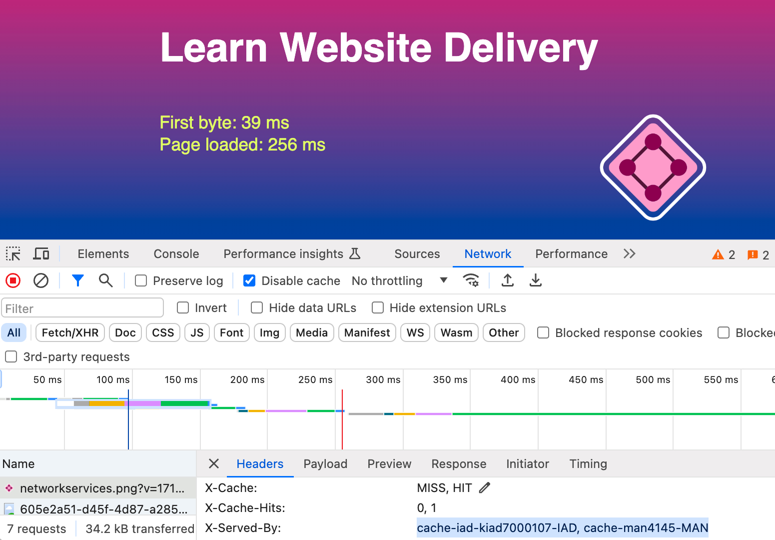Toggle the 3rd-party requests filter
Screen dimensions: 775x540
pyautogui.click(x=10, y=356)
